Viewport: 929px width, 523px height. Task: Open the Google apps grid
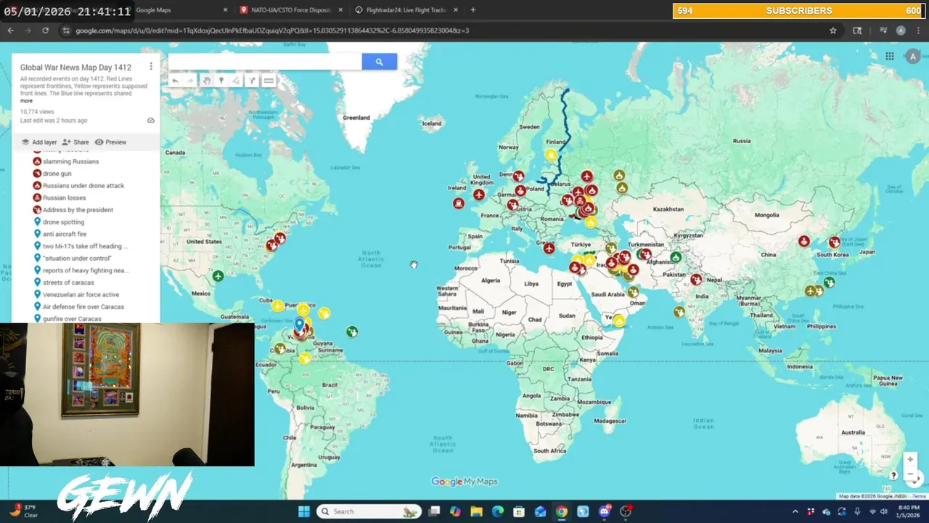890,57
